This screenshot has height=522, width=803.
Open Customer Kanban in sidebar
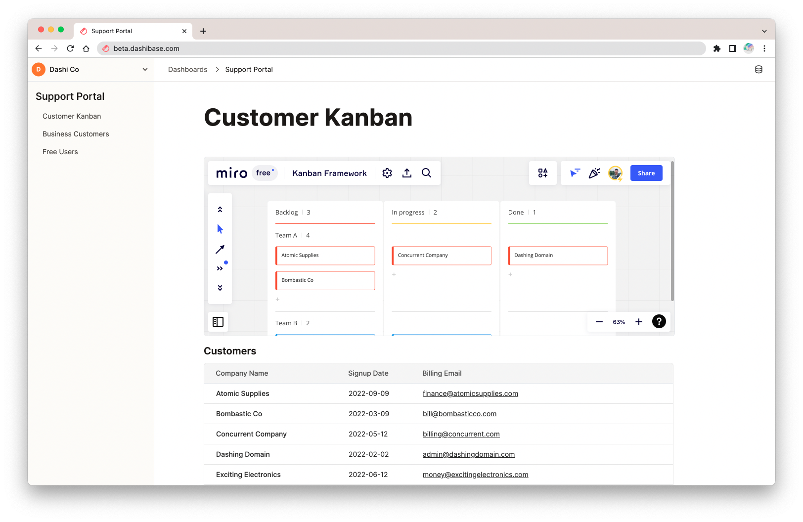(x=72, y=116)
